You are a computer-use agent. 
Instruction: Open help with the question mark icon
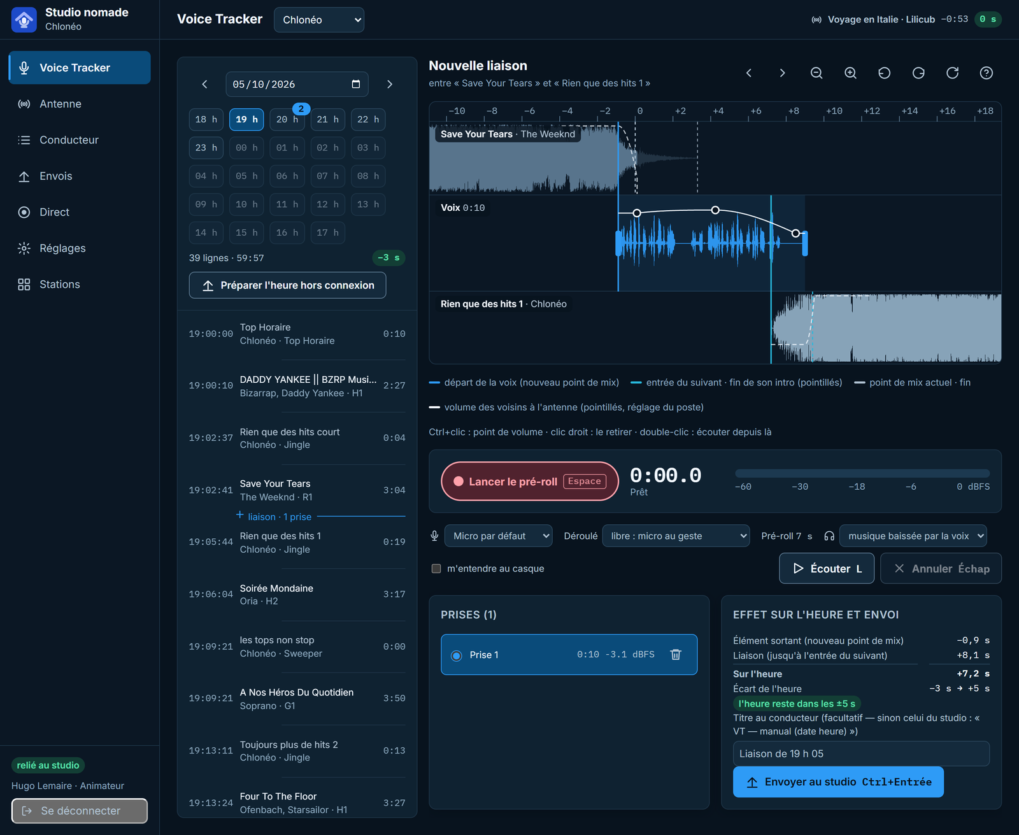(x=986, y=73)
